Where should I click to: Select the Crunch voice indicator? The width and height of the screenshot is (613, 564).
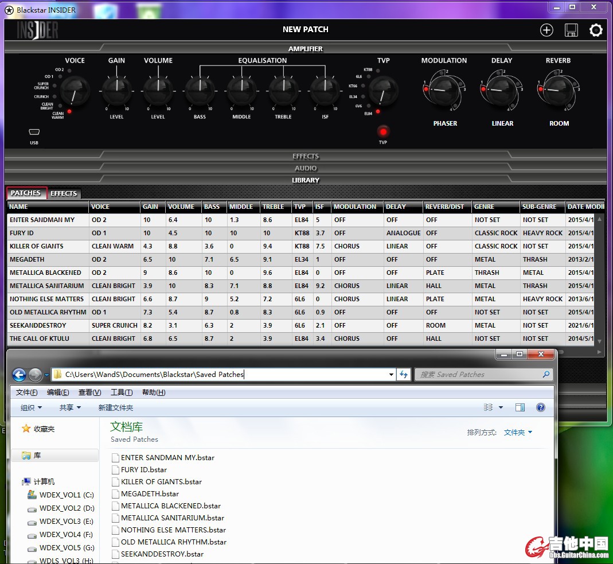tap(54, 96)
